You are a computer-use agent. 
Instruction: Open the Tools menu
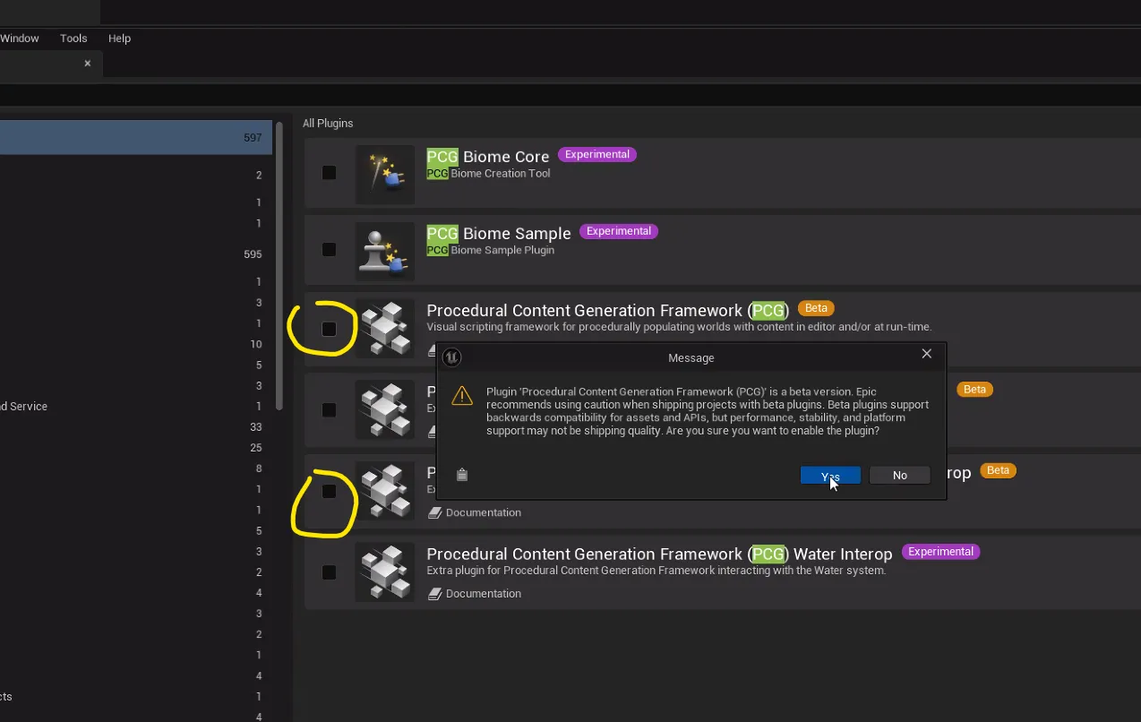pos(73,39)
